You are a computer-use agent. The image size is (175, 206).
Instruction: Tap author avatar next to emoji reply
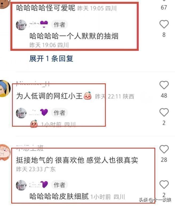point(21,113)
